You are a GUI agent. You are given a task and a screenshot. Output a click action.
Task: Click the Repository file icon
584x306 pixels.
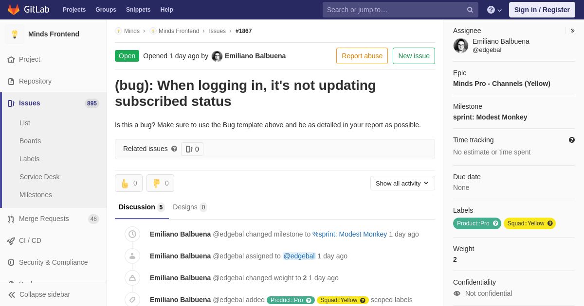point(11,81)
